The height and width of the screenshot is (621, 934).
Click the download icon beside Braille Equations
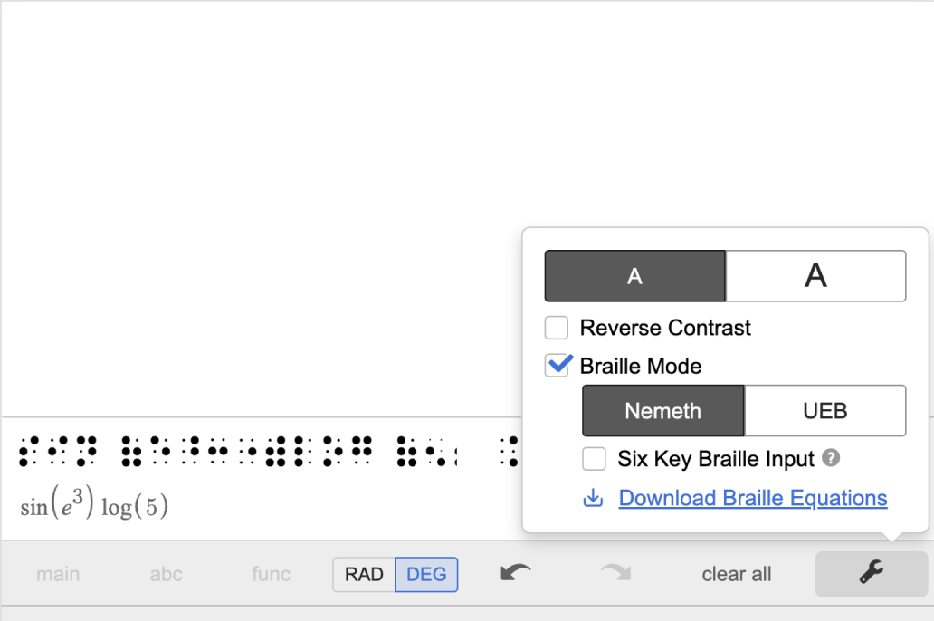tap(595, 498)
